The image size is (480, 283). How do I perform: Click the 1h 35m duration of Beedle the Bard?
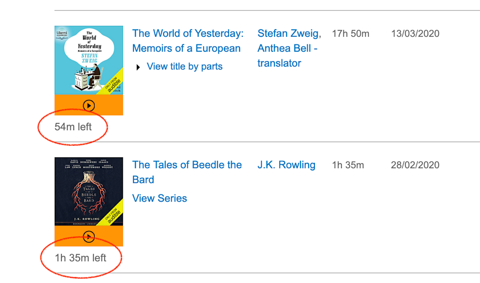point(348,165)
